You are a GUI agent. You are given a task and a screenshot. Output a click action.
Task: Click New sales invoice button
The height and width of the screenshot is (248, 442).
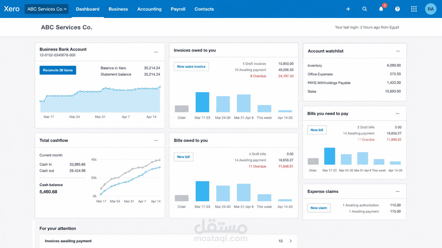(x=191, y=66)
